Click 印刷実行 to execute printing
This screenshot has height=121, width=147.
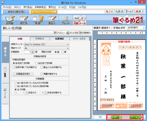point(85,33)
